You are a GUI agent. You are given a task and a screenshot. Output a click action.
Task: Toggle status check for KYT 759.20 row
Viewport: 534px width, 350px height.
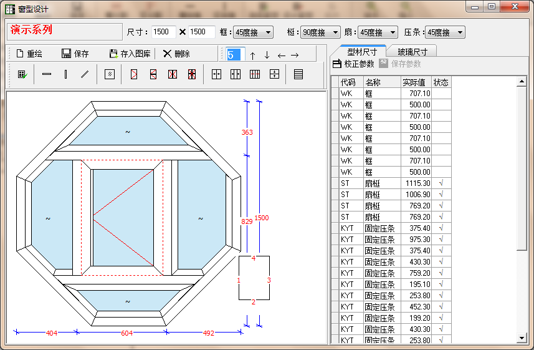(441, 273)
